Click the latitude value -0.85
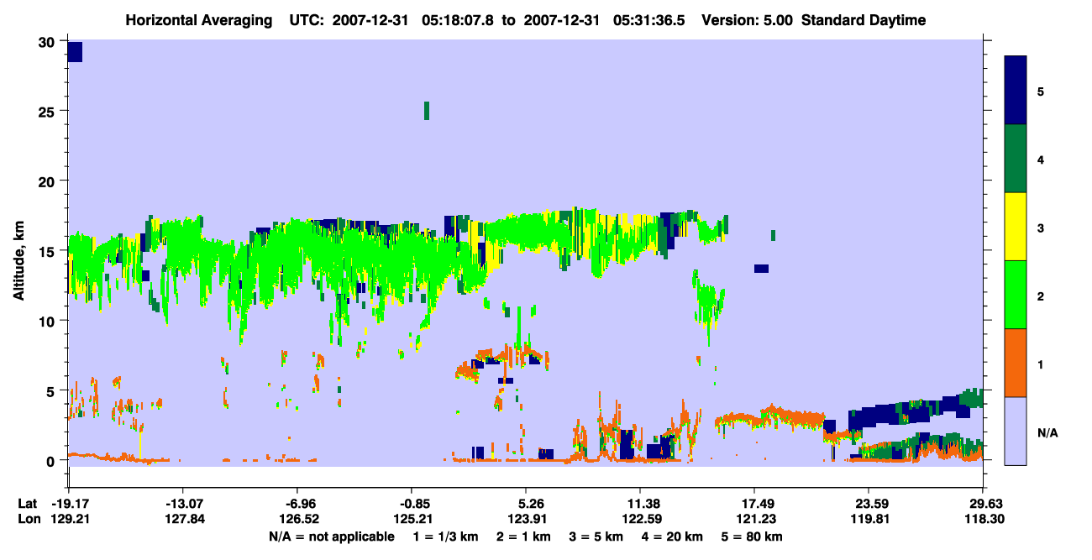1092x560 pixels. pos(411,505)
